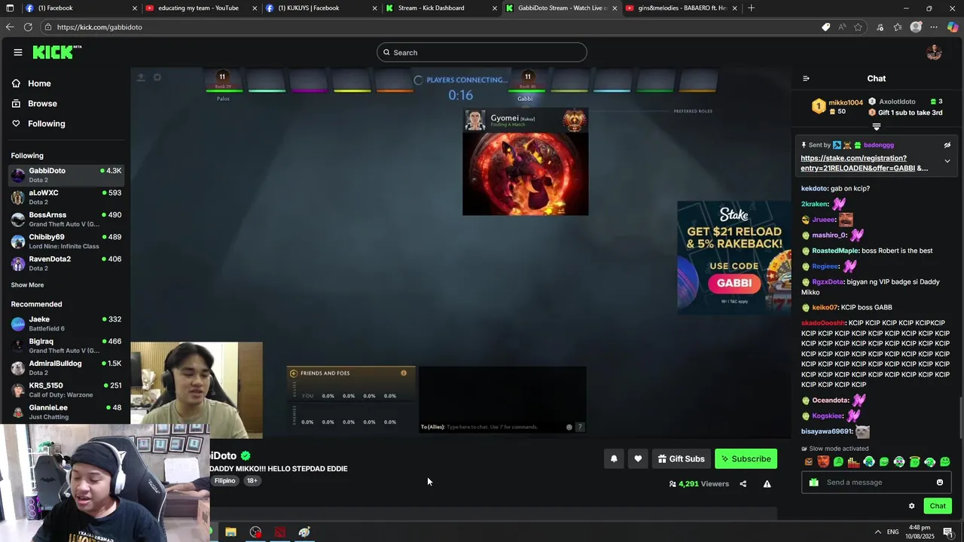
Task: Open RavenDota2 channel in sidebar
Action: click(66, 263)
